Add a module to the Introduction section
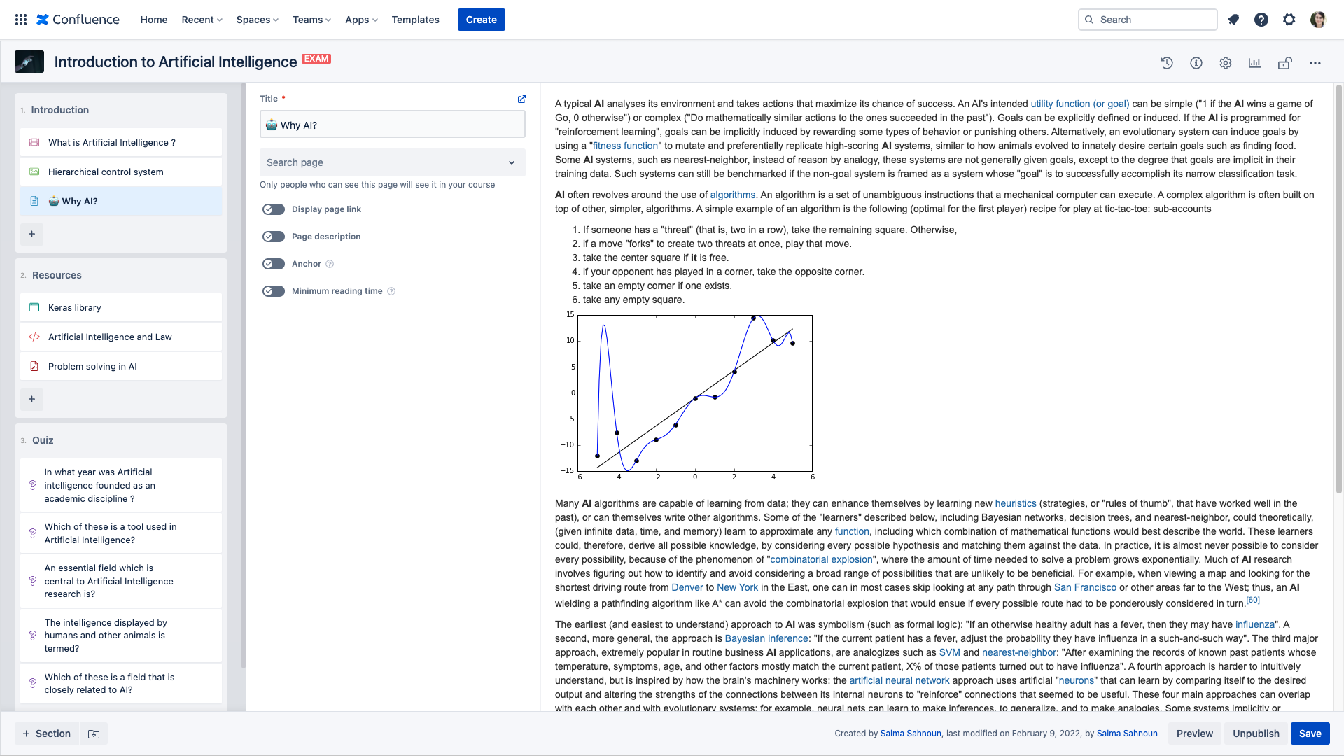Viewport: 1344px width, 756px height. pyautogui.click(x=31, y=234)
